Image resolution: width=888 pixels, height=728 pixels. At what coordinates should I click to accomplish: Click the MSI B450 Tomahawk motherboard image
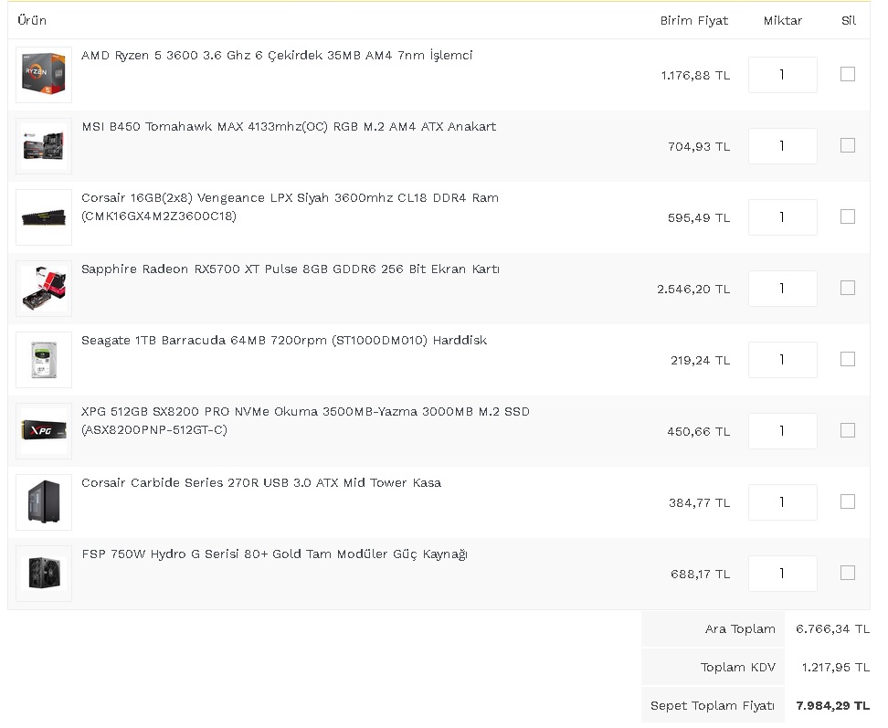[44, 146]
